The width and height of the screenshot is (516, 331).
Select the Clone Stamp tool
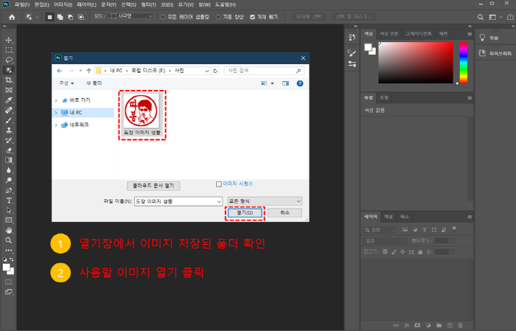tap(9, 130)
